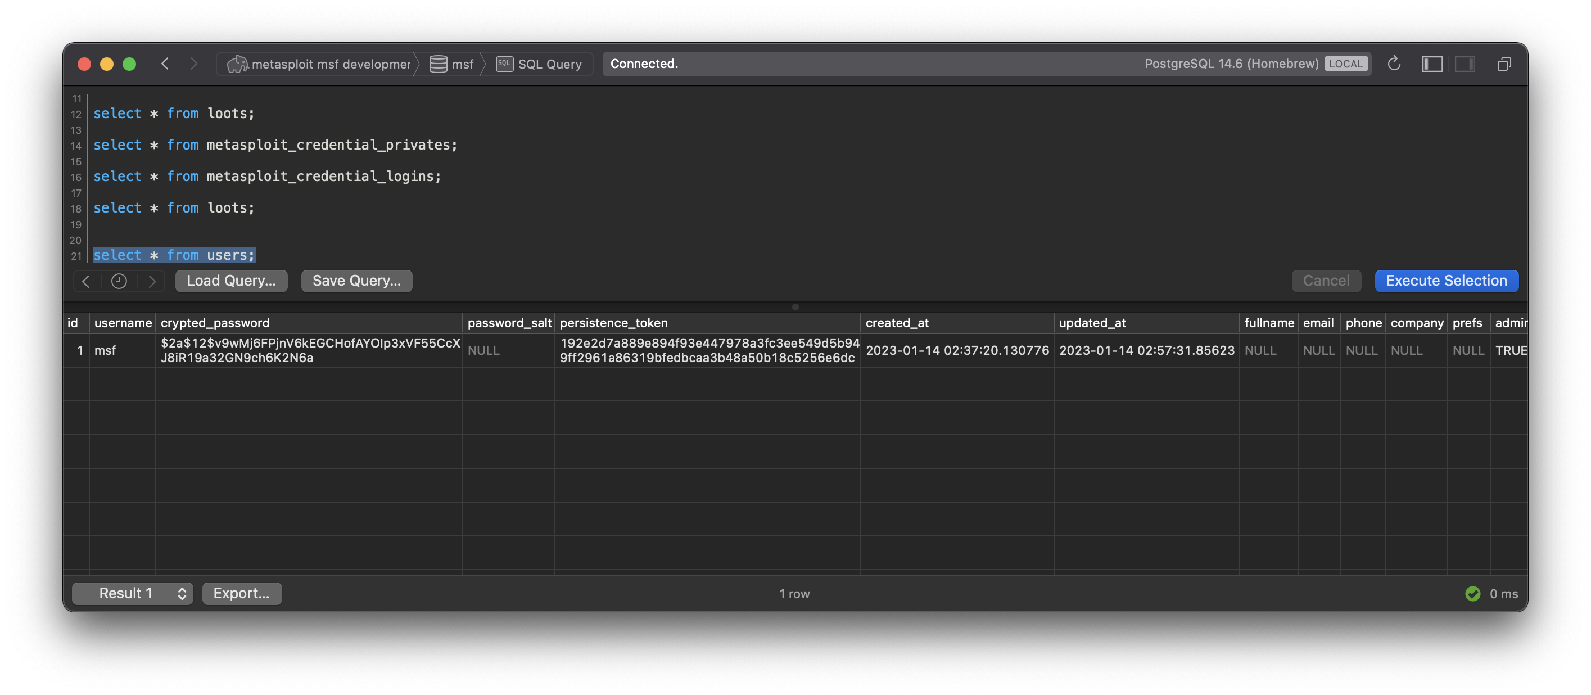
Task: Open the Export dialog
Action: coord(242,593)
